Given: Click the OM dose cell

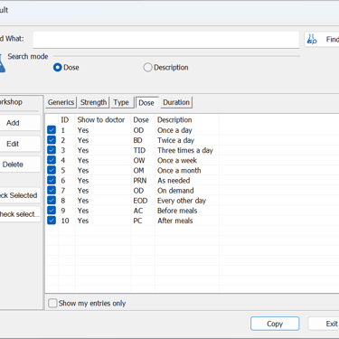Looking at the screenshot, I should [138, 170].
